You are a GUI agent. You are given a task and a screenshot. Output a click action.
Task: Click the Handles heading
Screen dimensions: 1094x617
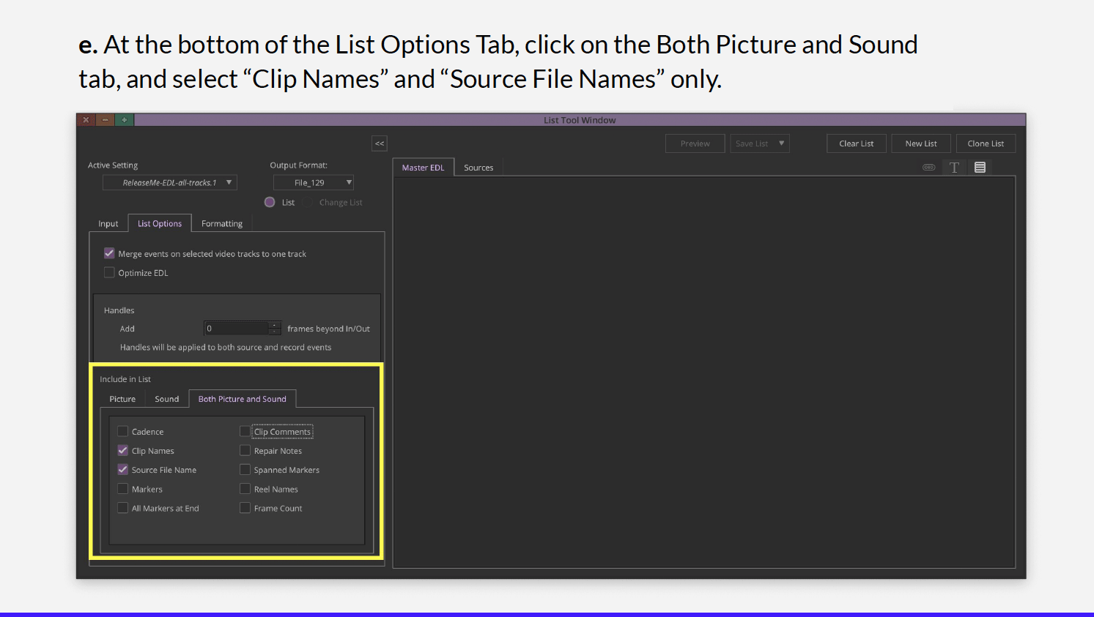click(x=119, y=310)
